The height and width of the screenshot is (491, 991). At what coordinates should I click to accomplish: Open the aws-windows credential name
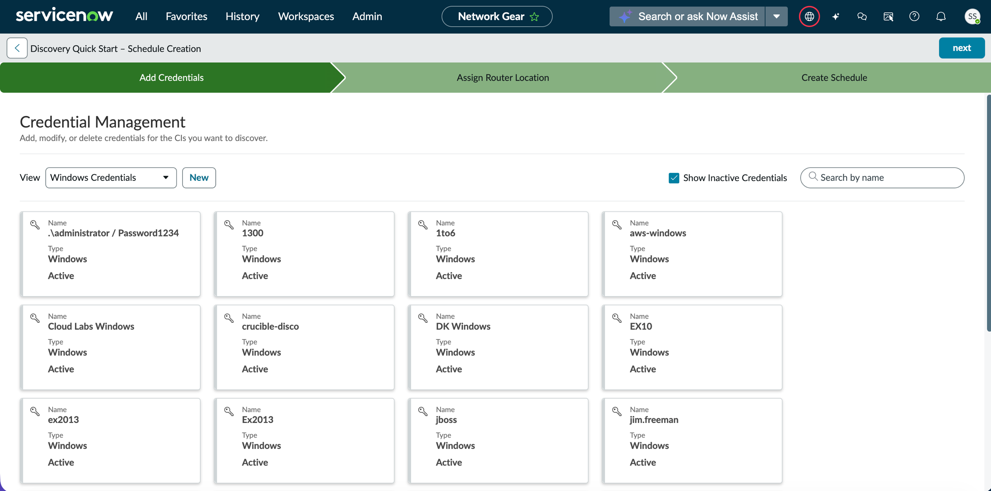point(658,233)
